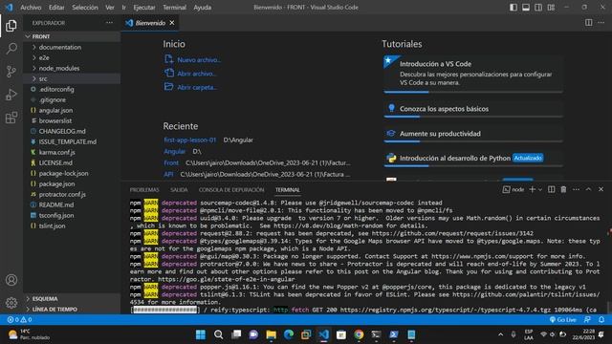The image size is (612, 344).
Task: Open the Explorer view in activity bar
Action: click(x=11, y=26)
